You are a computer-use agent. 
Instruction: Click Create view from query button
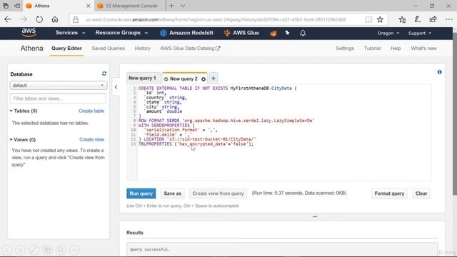218,193
